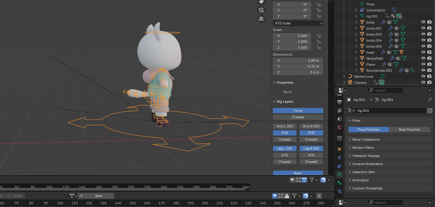Click the freeze icon beside Stash
The width and height of the screenshot is (435, 207).
(x=9, y=196)
